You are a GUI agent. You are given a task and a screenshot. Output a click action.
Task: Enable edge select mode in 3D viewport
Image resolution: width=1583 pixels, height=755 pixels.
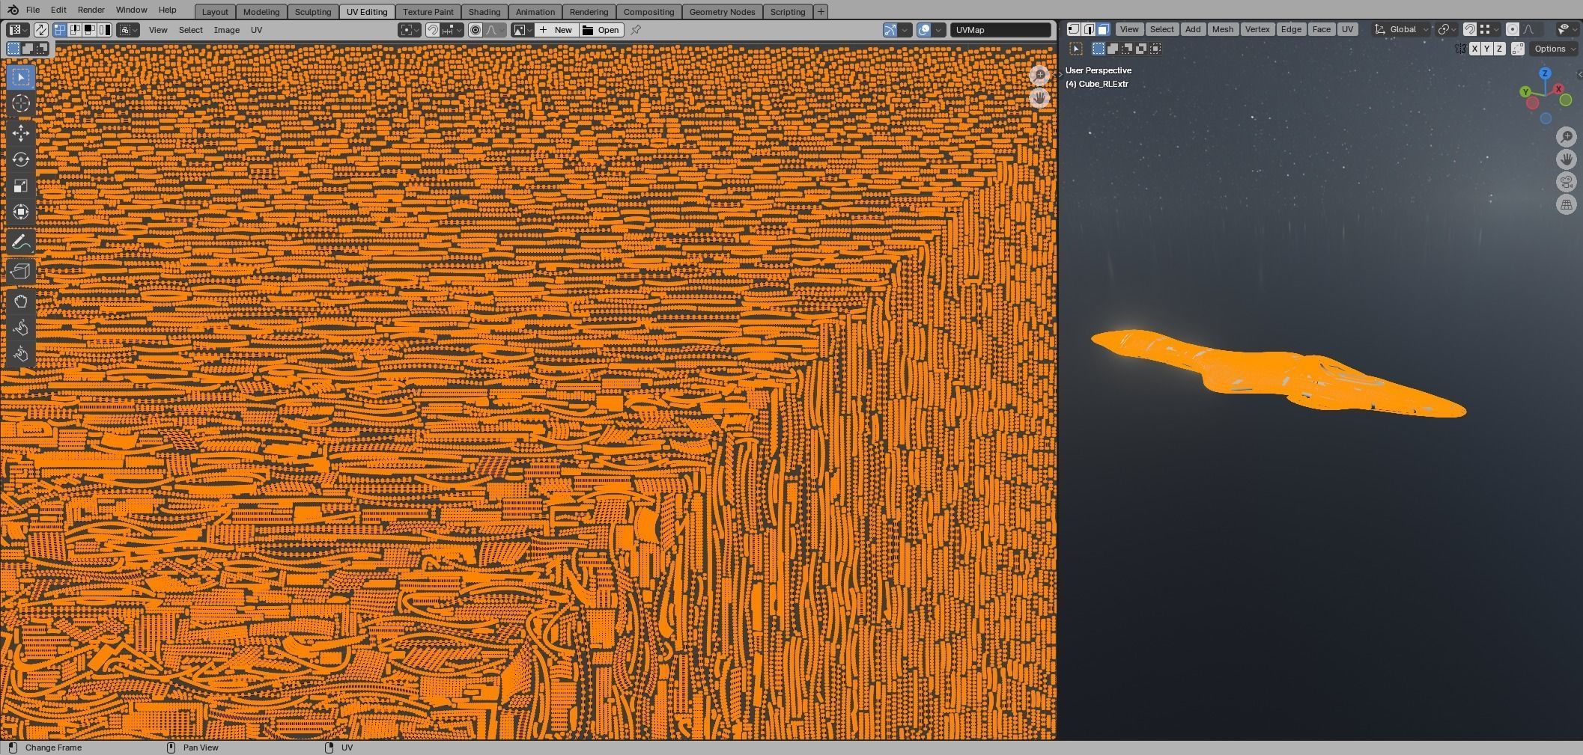(x=1088, y=29)
